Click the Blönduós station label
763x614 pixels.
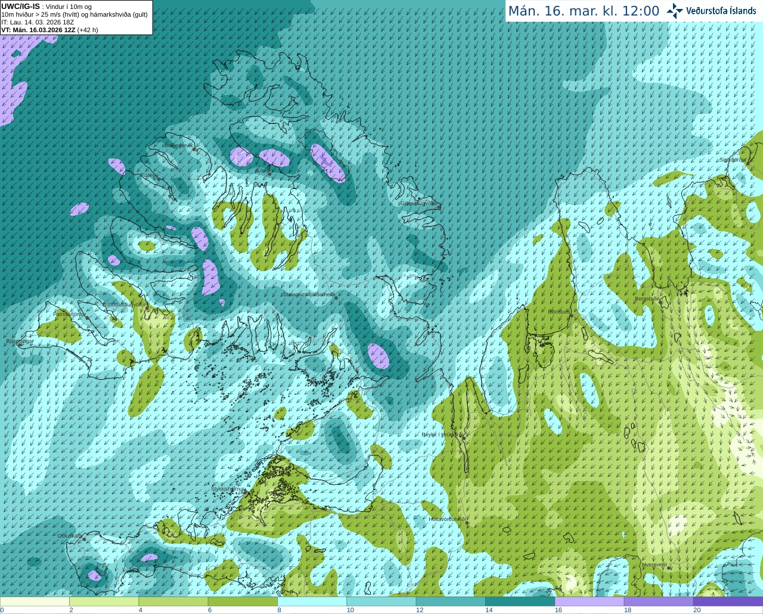560,312
